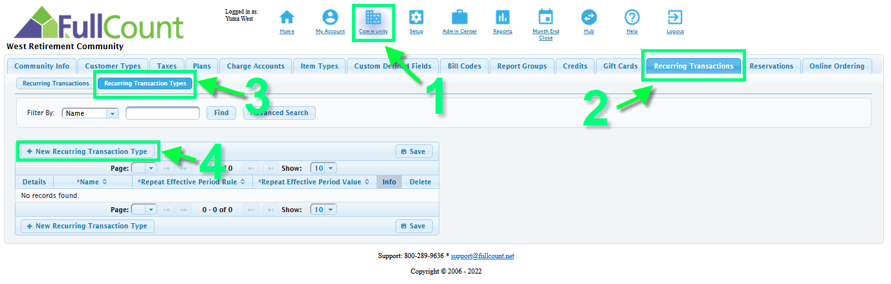891x284 pixels.
Task: Open the support@fullcount.net email link
Action: [x=482, y=256]
